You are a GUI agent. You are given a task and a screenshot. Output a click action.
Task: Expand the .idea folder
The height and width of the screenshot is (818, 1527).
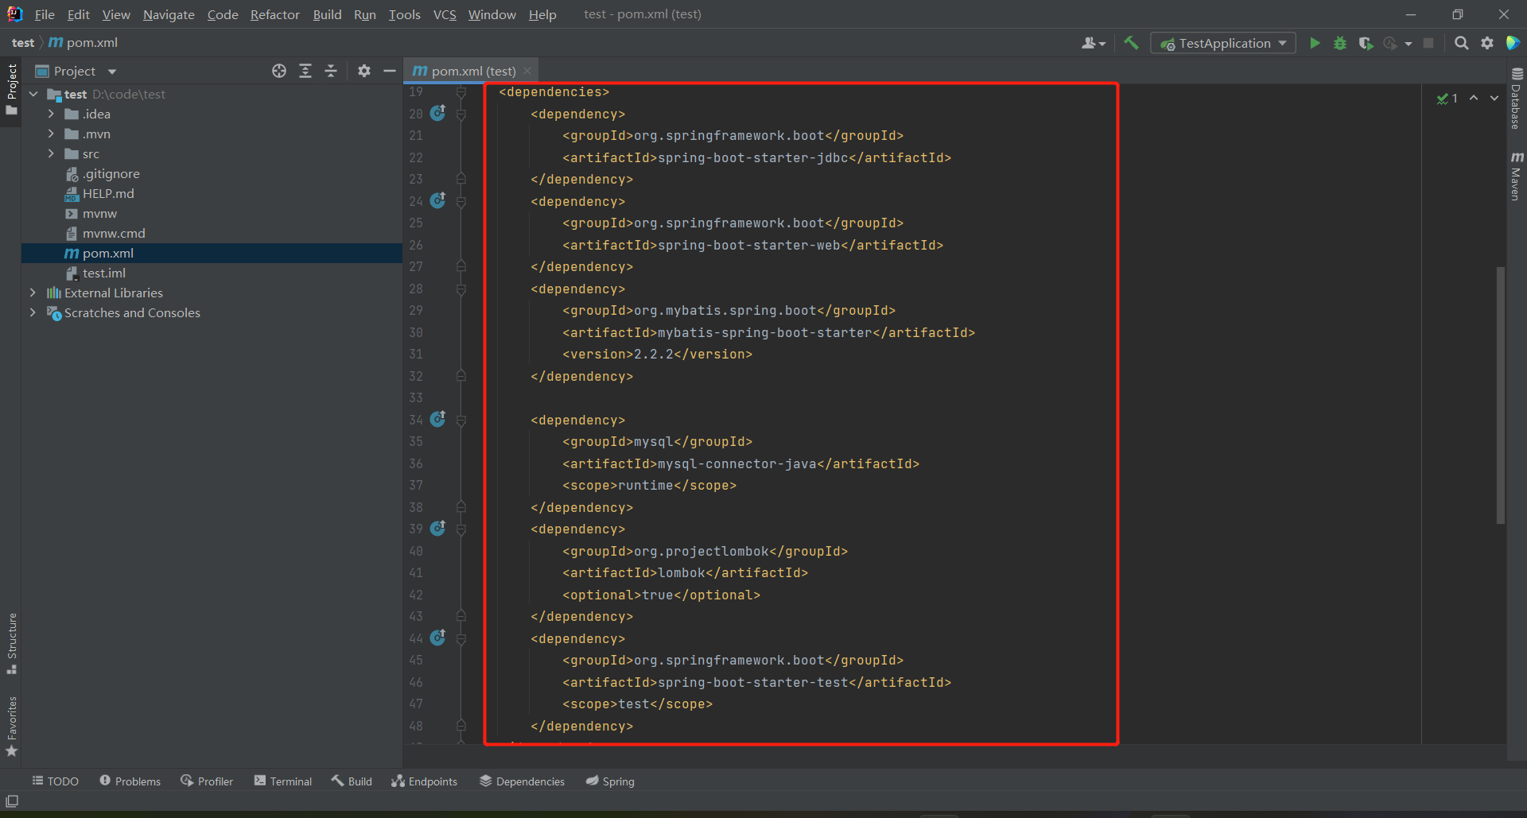pyautogui.click(x=51, y=114)
